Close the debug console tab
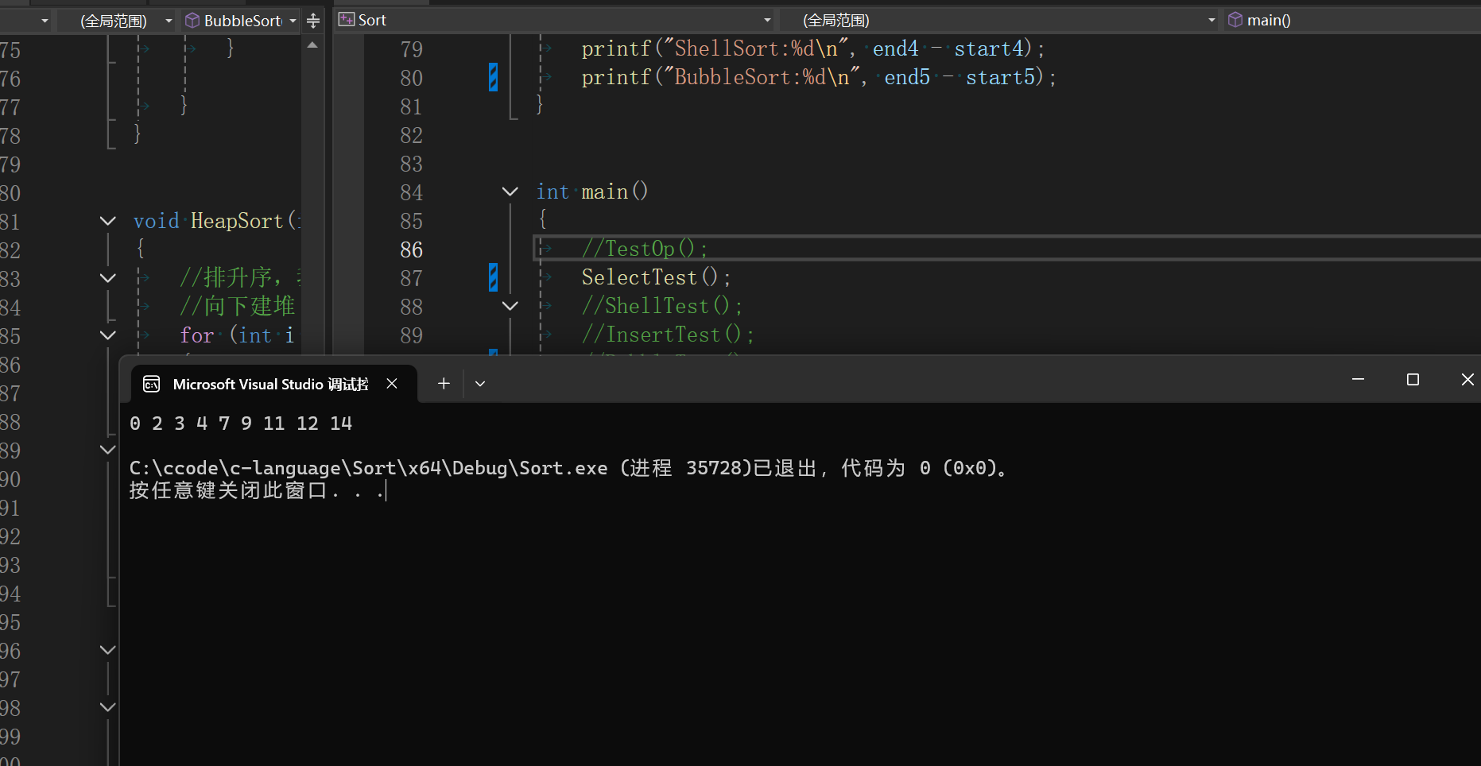This screenshot has width=1481, height=766. pos(392,384)
